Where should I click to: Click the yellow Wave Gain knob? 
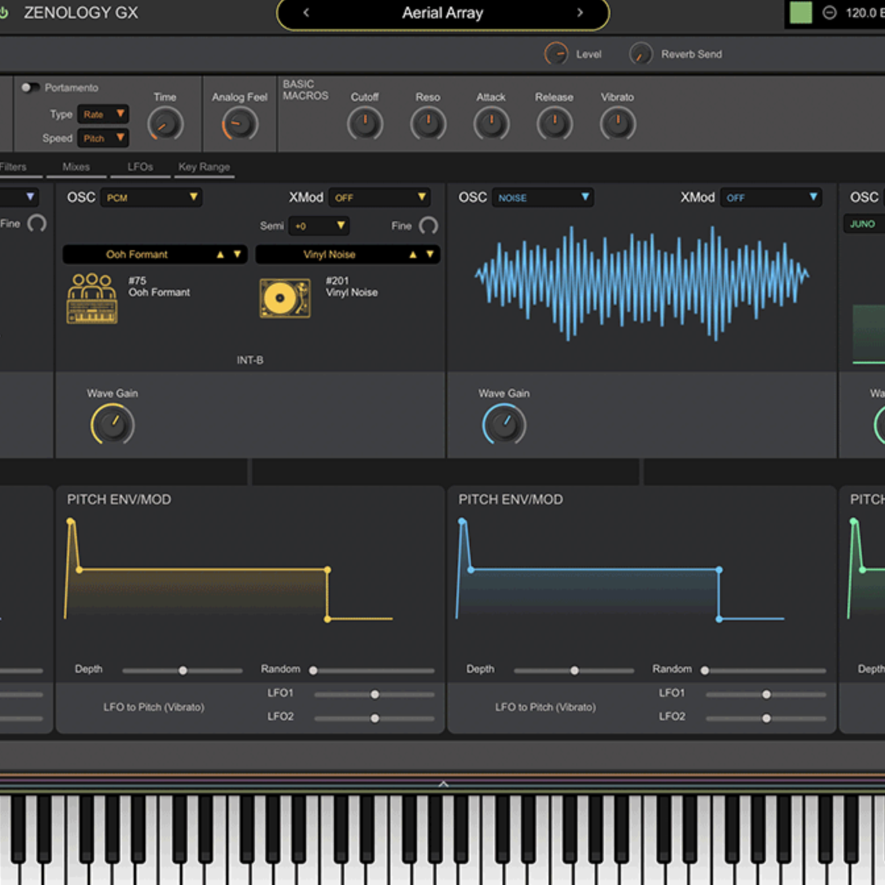[x=113, y=425]
